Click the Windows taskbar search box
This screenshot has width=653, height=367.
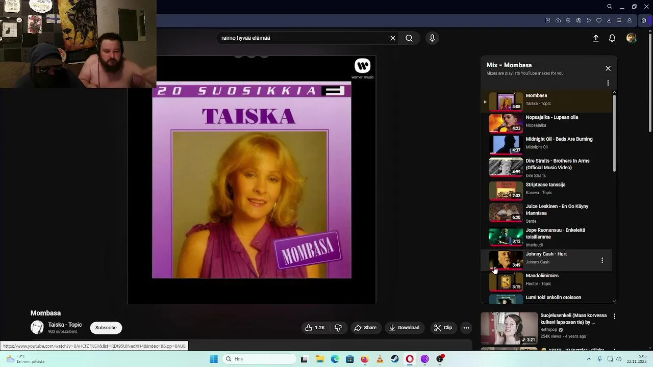click(x=258, y=359)
